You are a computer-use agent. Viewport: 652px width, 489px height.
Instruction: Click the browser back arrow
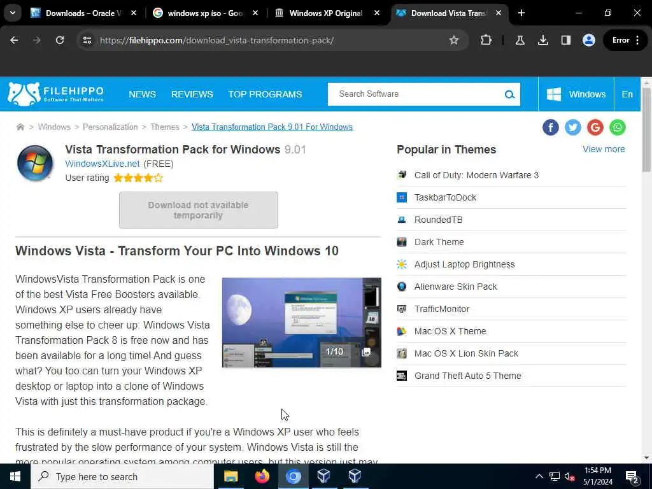[14, 40]
